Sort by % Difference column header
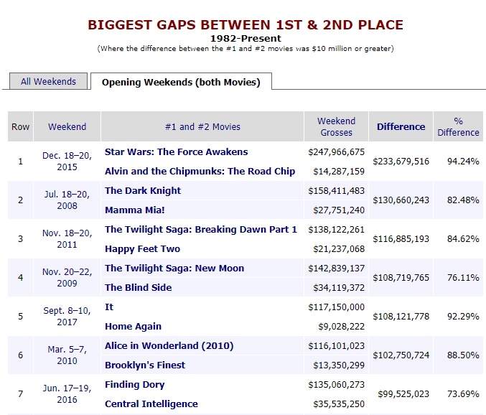This screenshot has width=486, height=415. tap(458, 126)
